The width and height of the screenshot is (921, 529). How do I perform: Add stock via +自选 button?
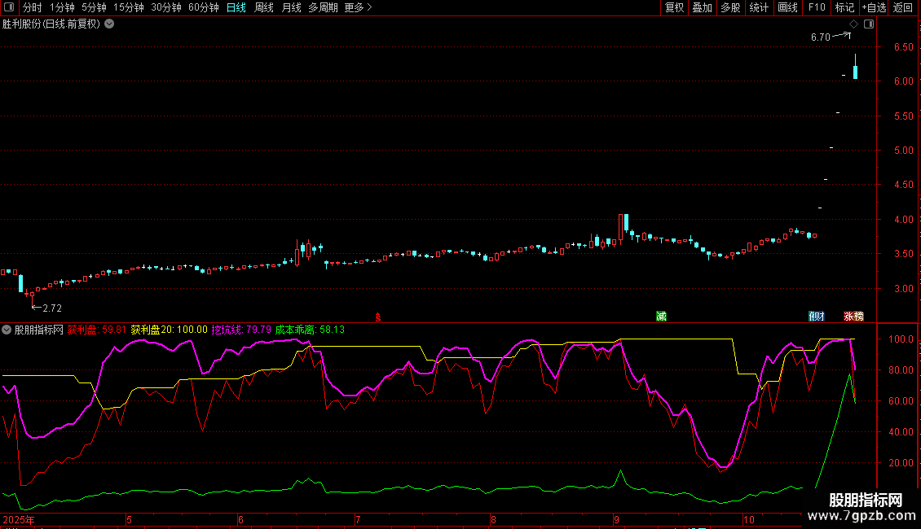click(x=873, y=7)
